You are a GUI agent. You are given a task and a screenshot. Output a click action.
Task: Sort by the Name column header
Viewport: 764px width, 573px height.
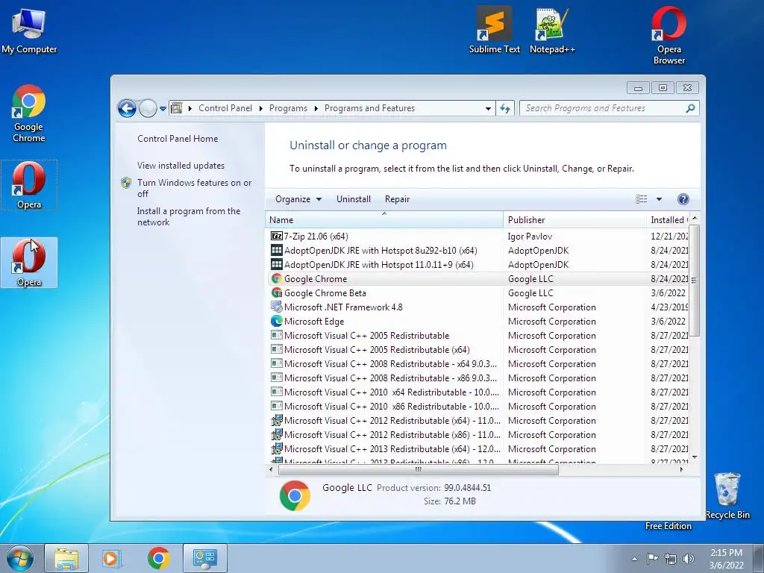click(x=384, y=220)
